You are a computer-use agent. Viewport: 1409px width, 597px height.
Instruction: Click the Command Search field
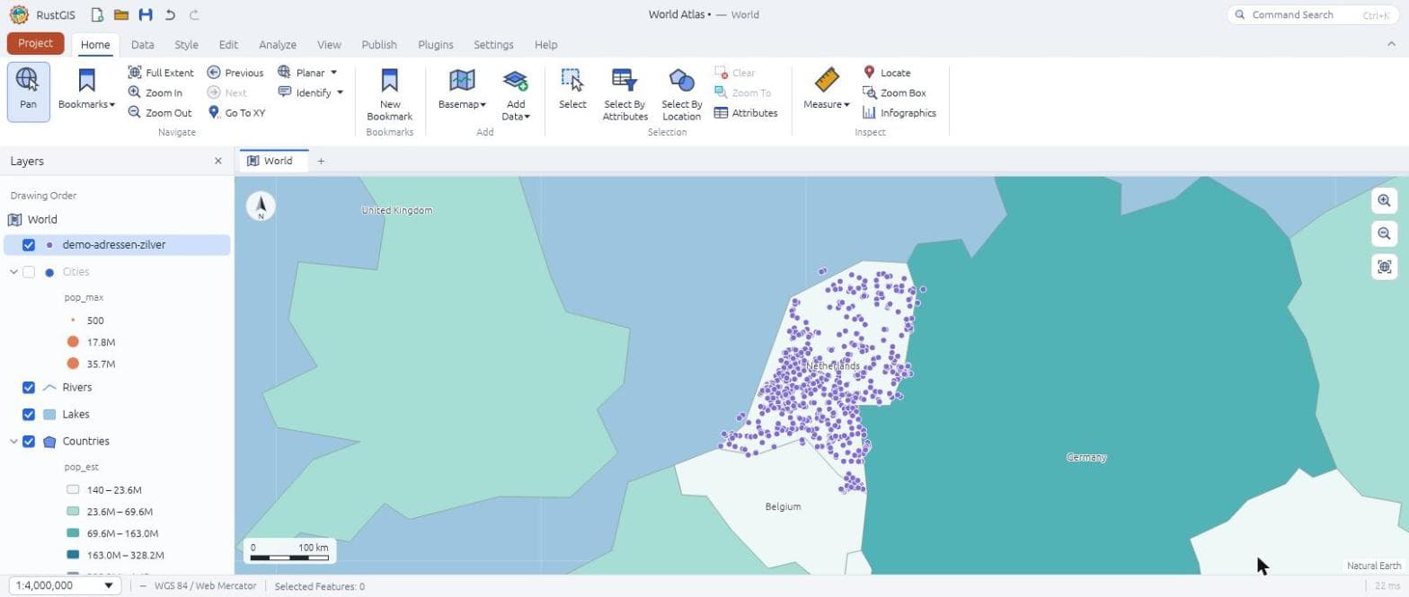point(1313,15)
